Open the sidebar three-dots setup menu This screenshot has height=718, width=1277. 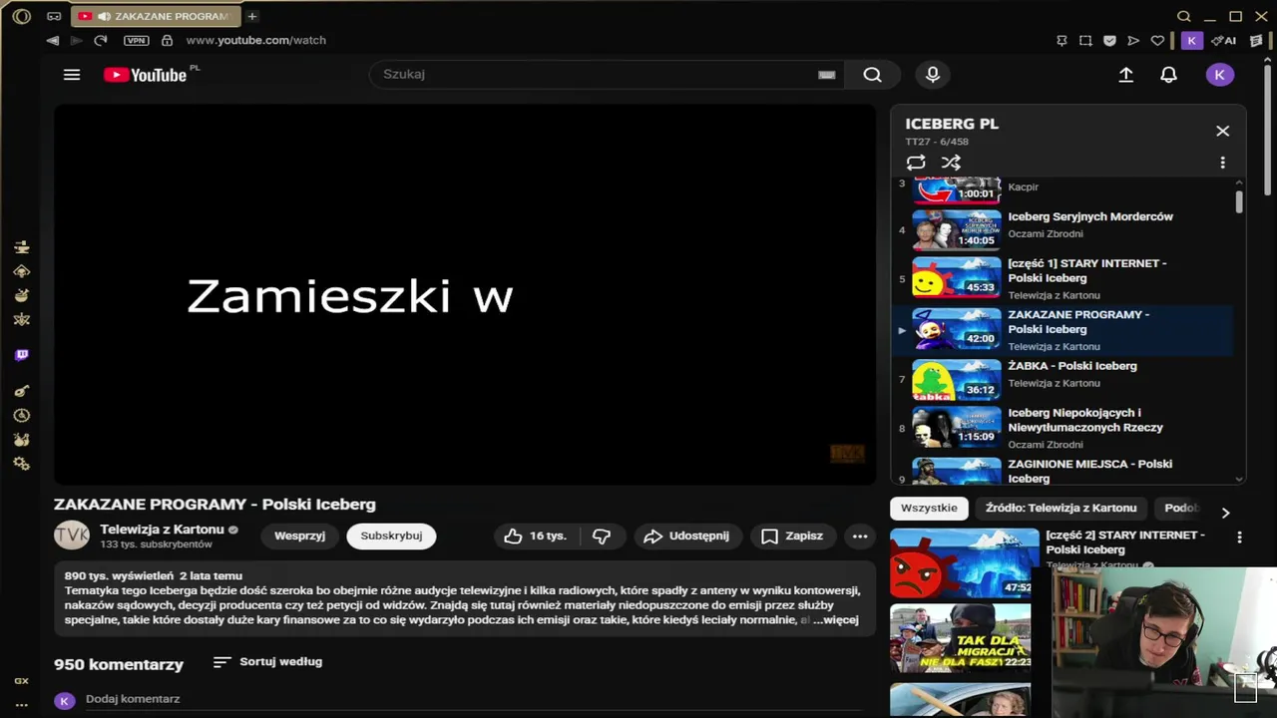click(x=21, y=704)
